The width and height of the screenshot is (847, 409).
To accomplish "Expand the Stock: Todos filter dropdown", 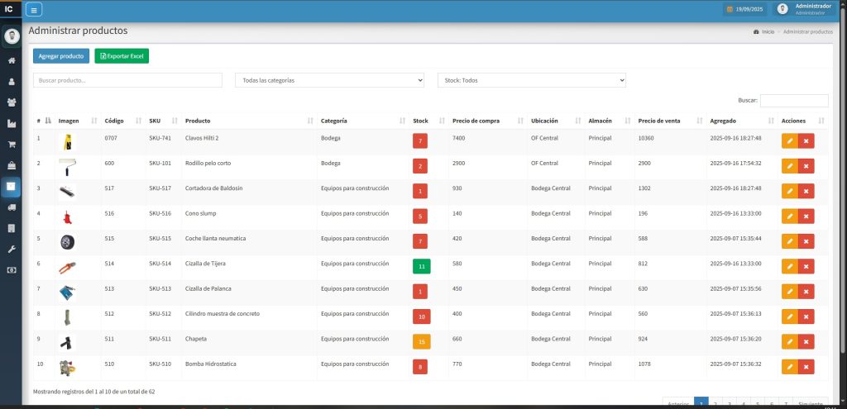I will [x=531, y=80].
